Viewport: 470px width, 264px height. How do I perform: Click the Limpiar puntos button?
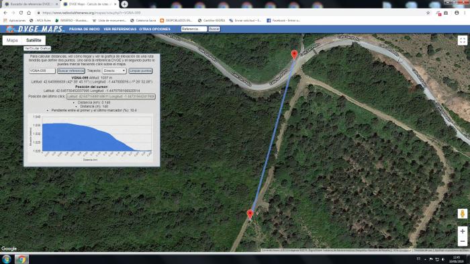click(x=140, y=71)
